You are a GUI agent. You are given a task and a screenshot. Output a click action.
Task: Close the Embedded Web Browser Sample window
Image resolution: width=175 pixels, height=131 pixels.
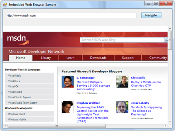coord(166,3)
